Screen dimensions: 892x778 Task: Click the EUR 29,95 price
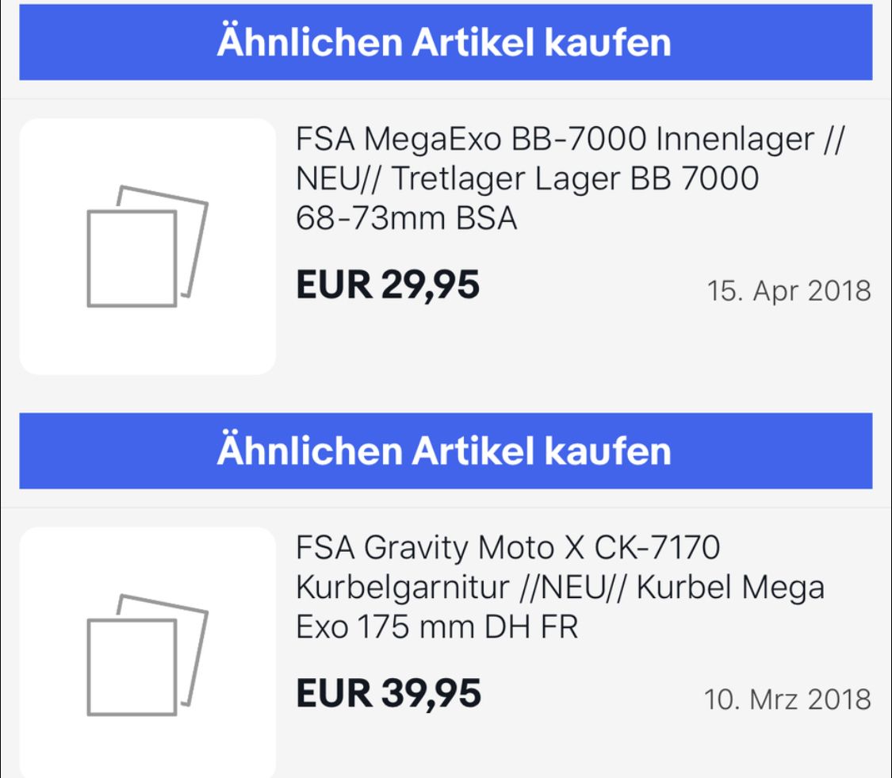(x=388, y=285)
